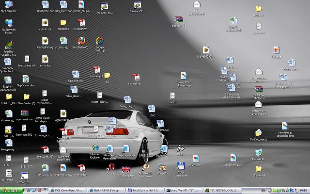Image resolution: width=310 pixels, height=194 pixels.
Task: Click the EN language indicator in tray
Action: point(263,191)
